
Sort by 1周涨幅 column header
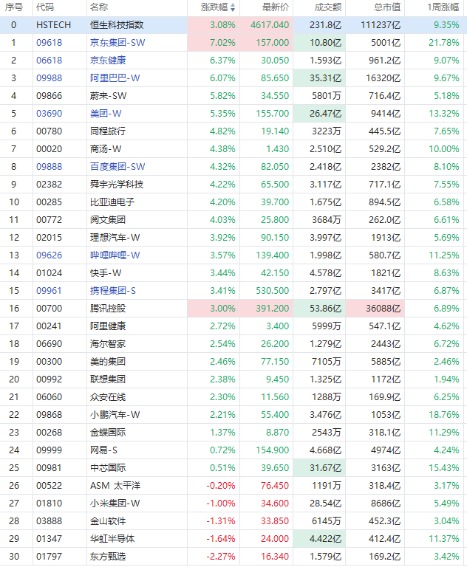point(443,7)
